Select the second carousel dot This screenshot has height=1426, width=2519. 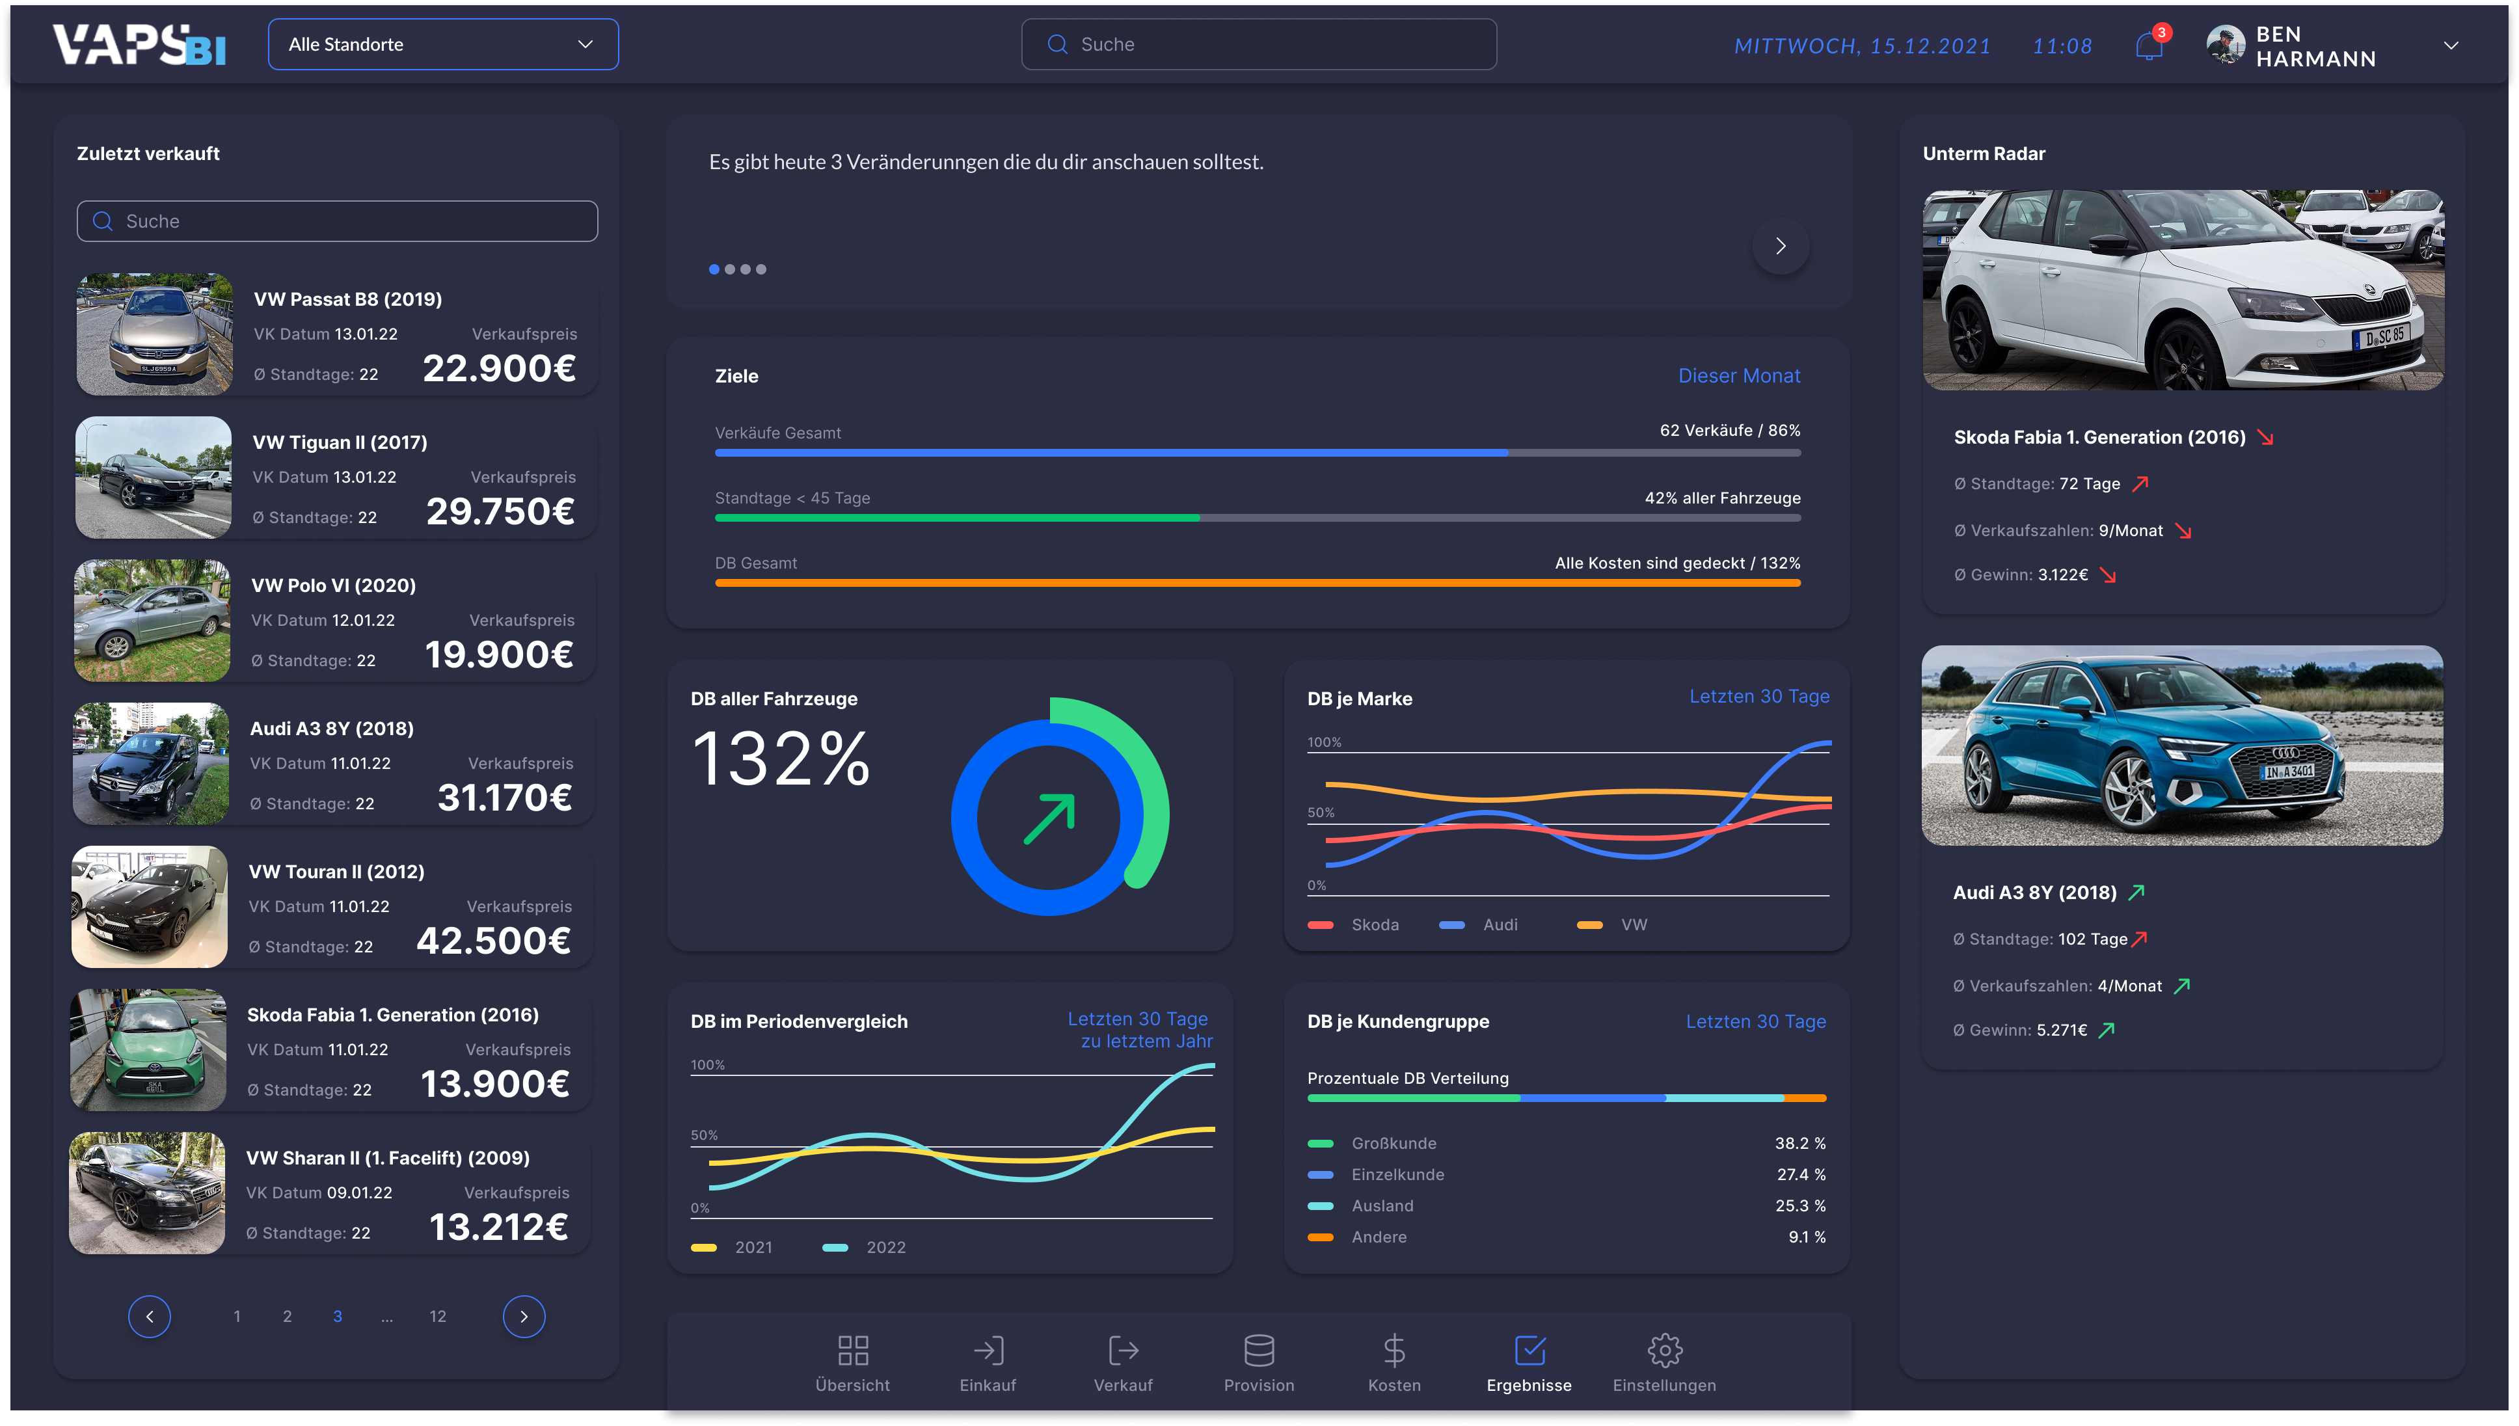730,269
